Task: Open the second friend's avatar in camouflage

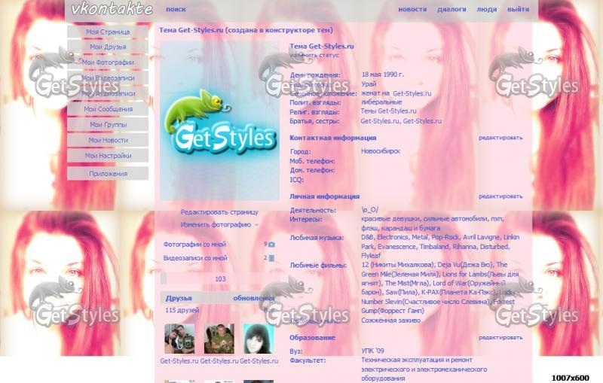Action: point(219,339)
